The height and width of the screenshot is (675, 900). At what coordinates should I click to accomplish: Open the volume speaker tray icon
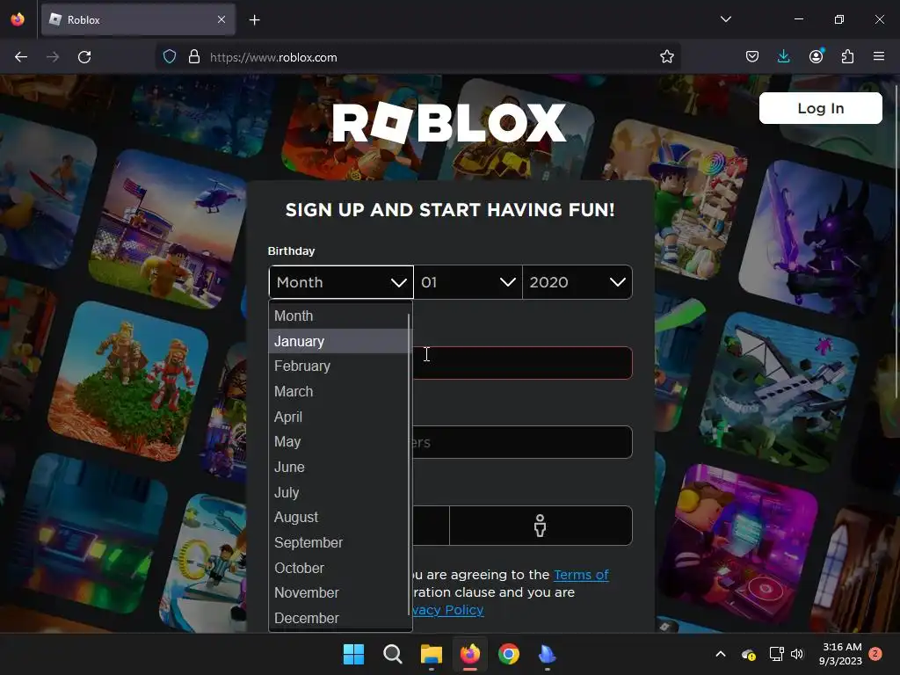tap(796, 654)
